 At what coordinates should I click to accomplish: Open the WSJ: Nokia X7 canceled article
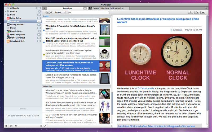tap(77, 30)
